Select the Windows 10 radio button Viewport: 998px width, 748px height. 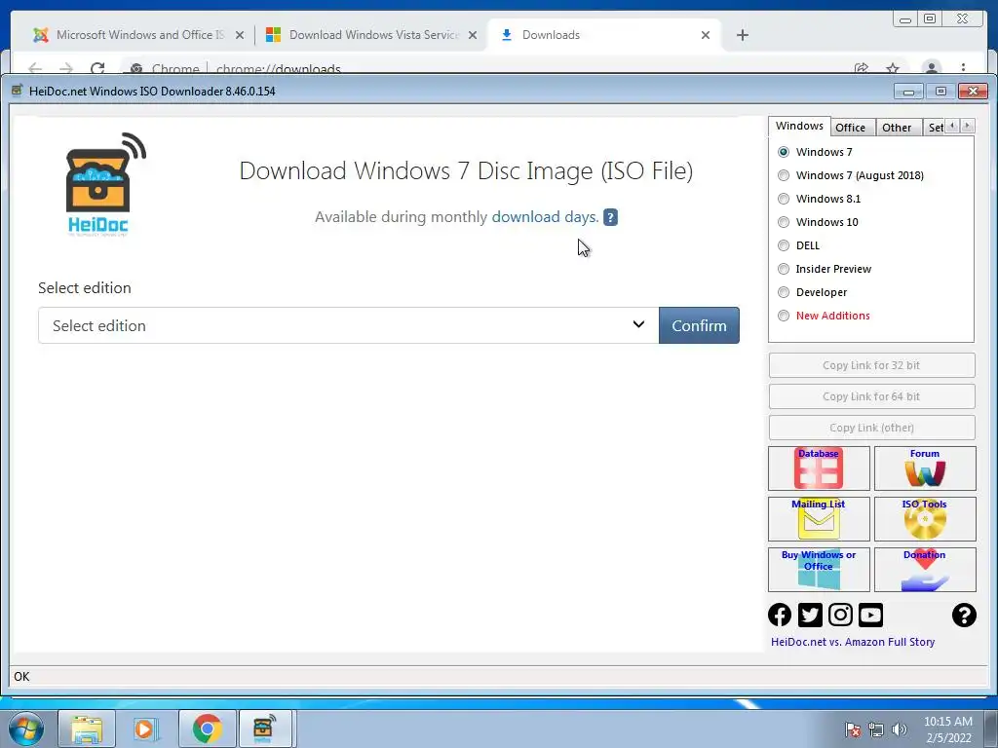coord(784,222)
